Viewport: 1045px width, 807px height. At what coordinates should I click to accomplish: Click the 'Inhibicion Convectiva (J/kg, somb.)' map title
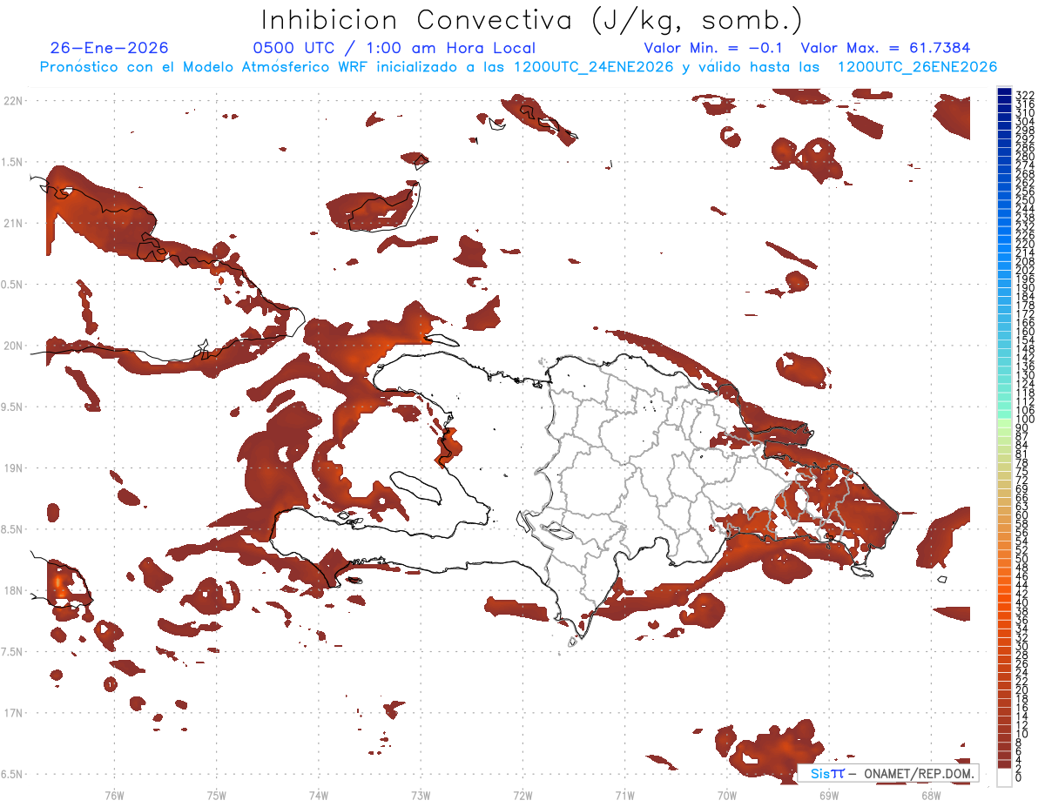(532, 20)
